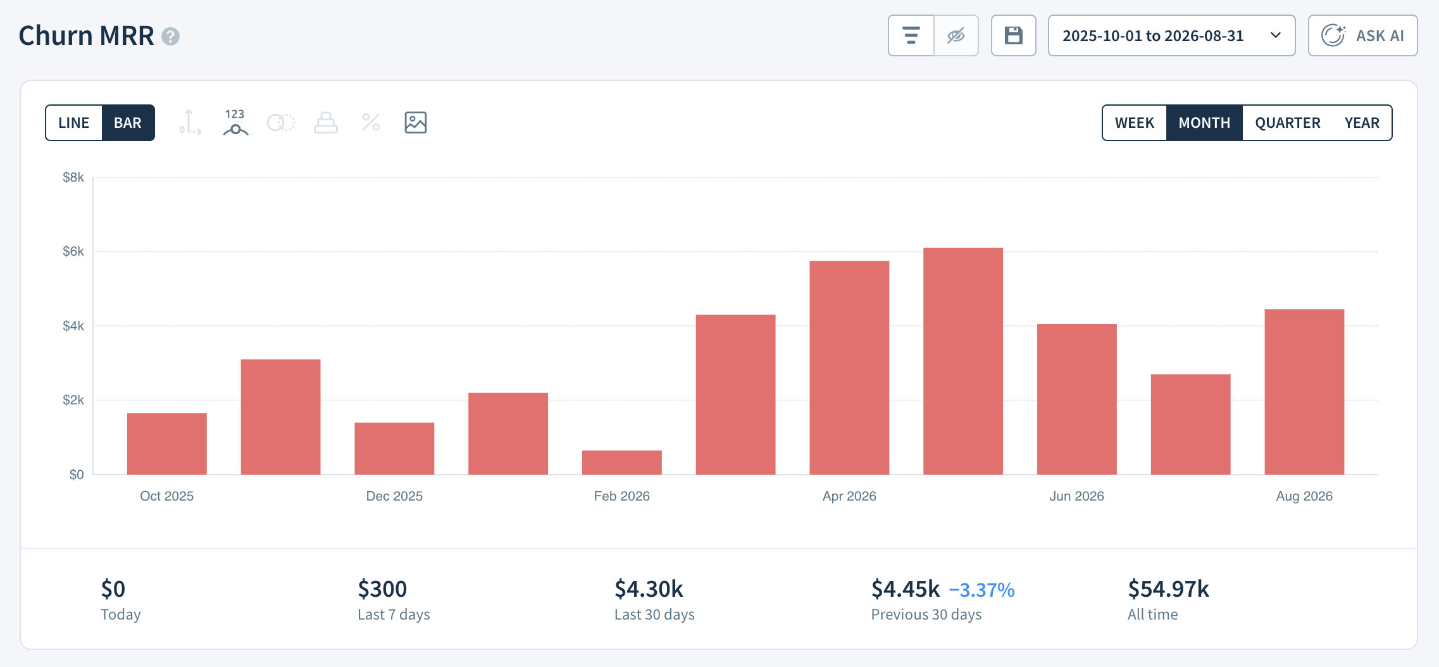The height and width of the screenshot is (667, 1439).
Task: Click the Apr 2026 x-axis label
Action: click(x=849, y=496)
